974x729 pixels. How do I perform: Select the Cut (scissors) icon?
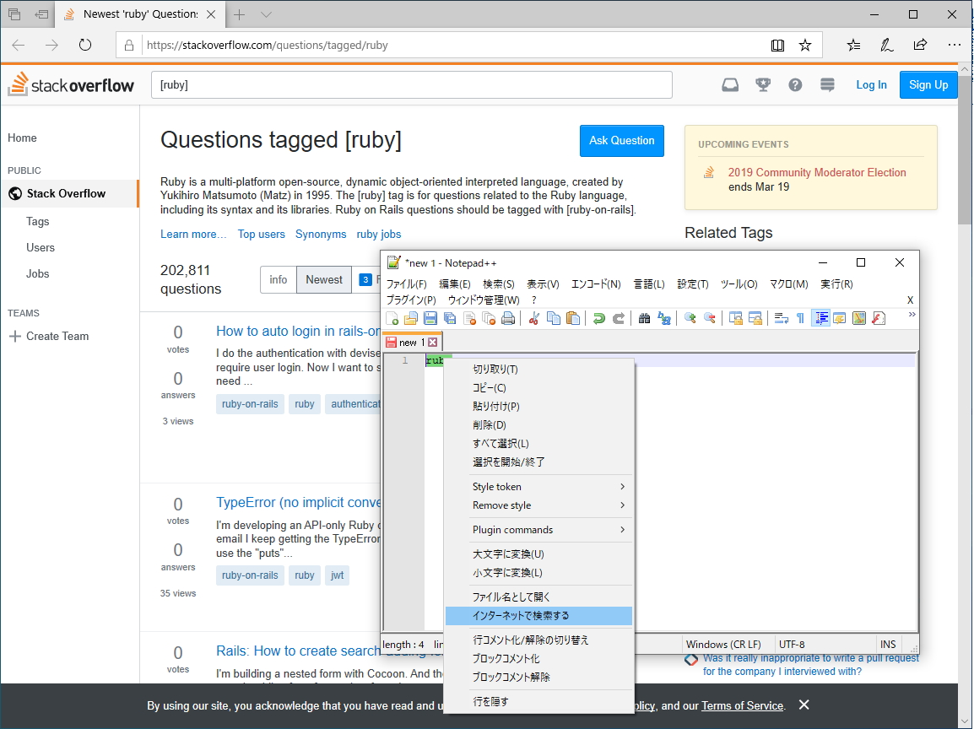(535, 318)
